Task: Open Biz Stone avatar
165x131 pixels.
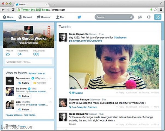Action: pyautogui.click(x=10, y=91)
